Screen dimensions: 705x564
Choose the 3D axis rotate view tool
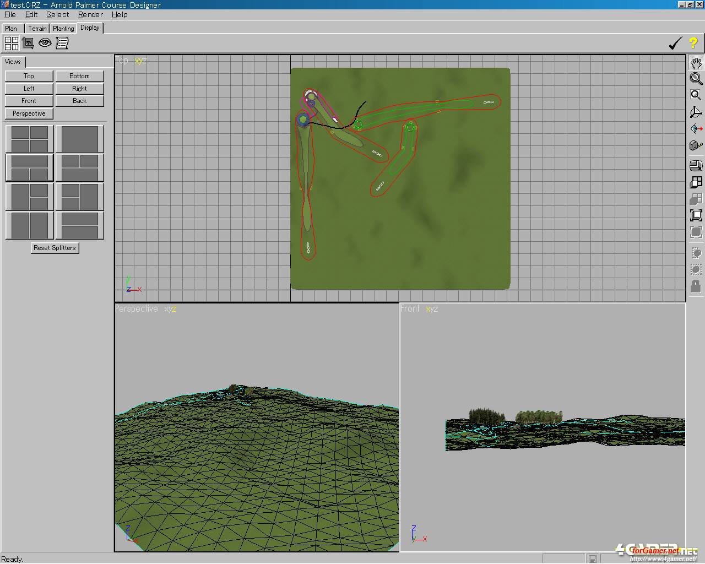(696, 112)
